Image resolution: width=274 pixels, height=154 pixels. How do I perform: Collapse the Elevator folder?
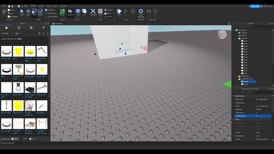(x=236, y=38)
